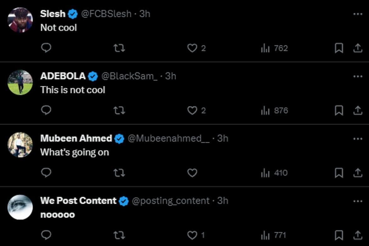Toggle the like heart on ADEBOLA's reply
The height and width of the screenshot is (246, 369).
tap(192, 110)
